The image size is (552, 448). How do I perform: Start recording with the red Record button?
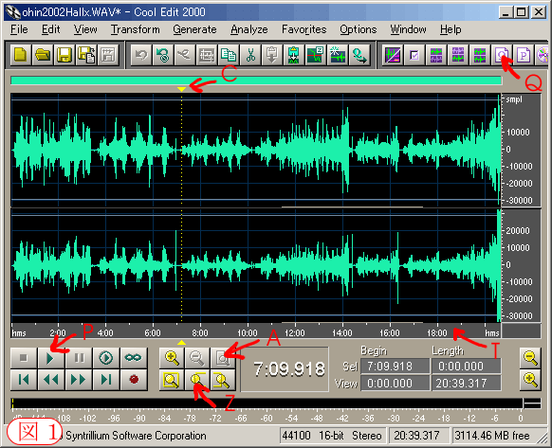(x=134, y=380)
